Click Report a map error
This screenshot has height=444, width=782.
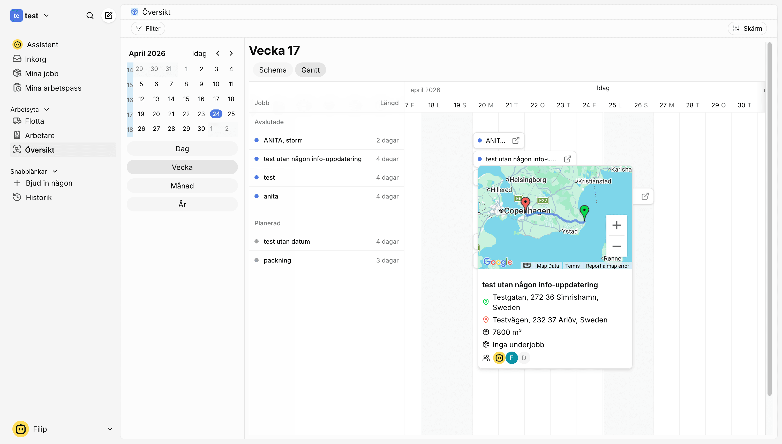tap(607, 266)
